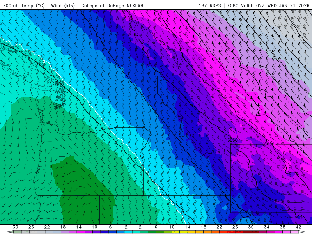The height and width of the screenshot is (234, 312).
Task: Click the 14 colorbar scale value
Action: [x=188, y=227]
